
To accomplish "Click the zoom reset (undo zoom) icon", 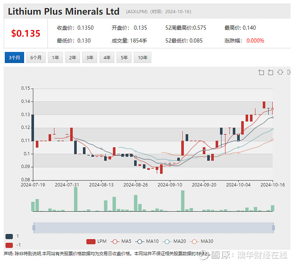I will pos(270,72).
